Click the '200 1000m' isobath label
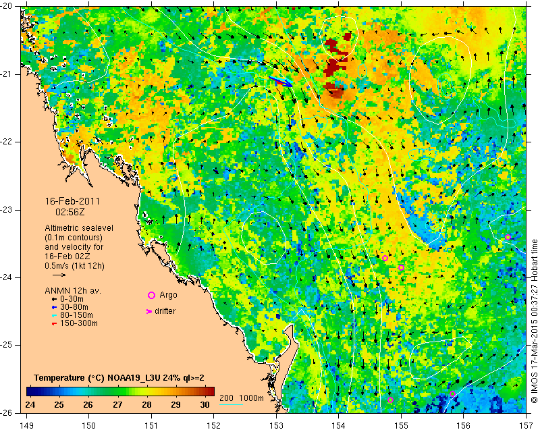540x432 pixels. pyautogui.click(x=242, y=398)
